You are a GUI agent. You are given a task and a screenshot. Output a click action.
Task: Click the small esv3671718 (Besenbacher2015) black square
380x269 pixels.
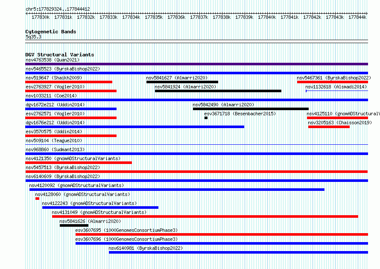pyautogui.click(x=206, y=118)
